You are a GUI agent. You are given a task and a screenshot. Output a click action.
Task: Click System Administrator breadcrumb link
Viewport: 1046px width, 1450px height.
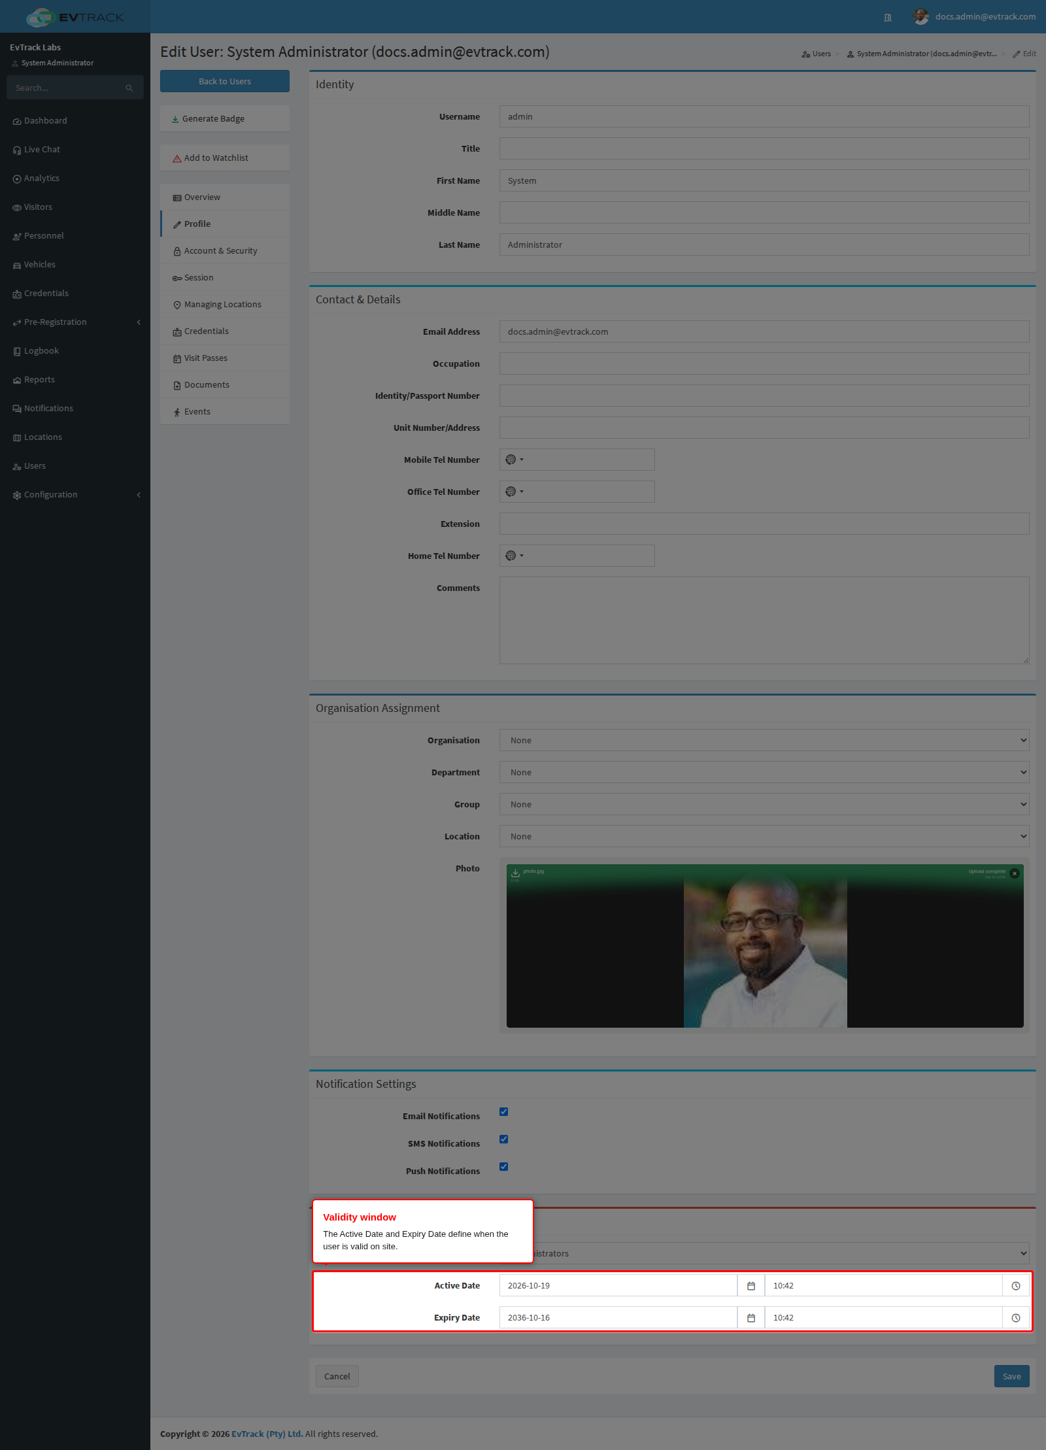922,54
